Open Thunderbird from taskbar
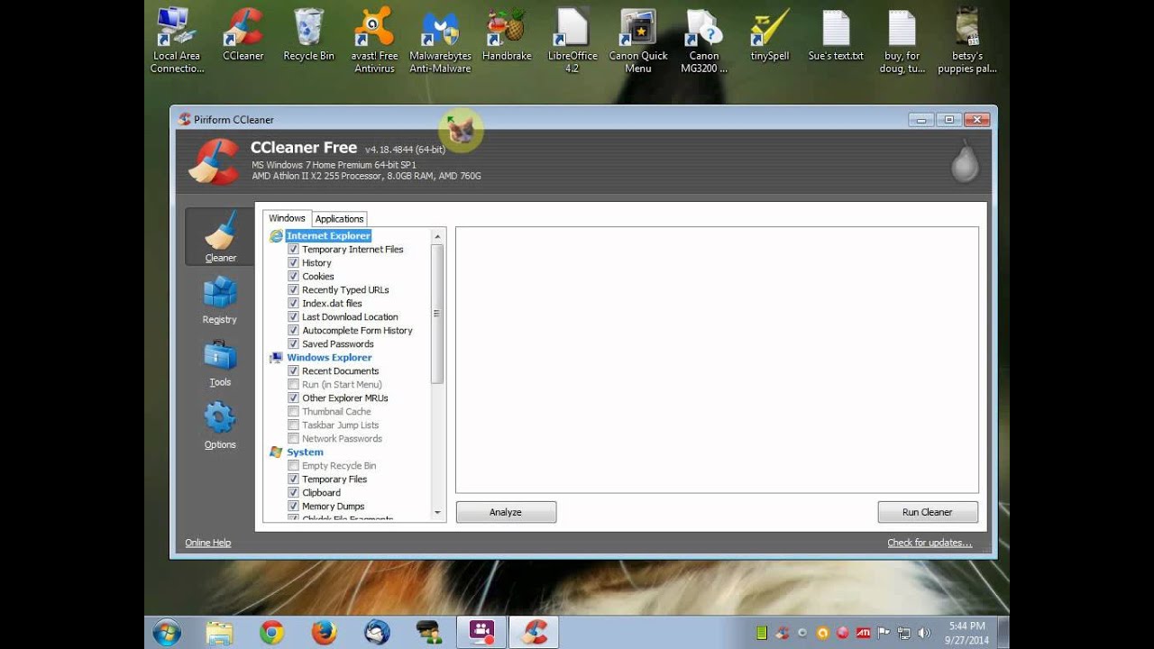Viewport: 1154px width, 649px height. click(377, 633)
